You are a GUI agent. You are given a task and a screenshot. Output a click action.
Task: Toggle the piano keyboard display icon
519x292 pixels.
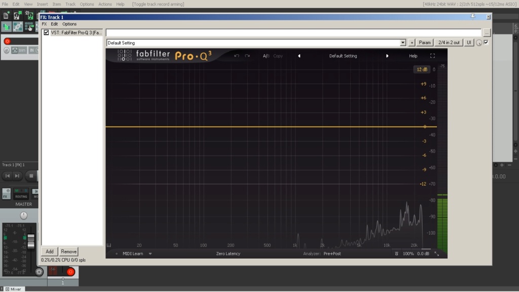tap(109, 245)
